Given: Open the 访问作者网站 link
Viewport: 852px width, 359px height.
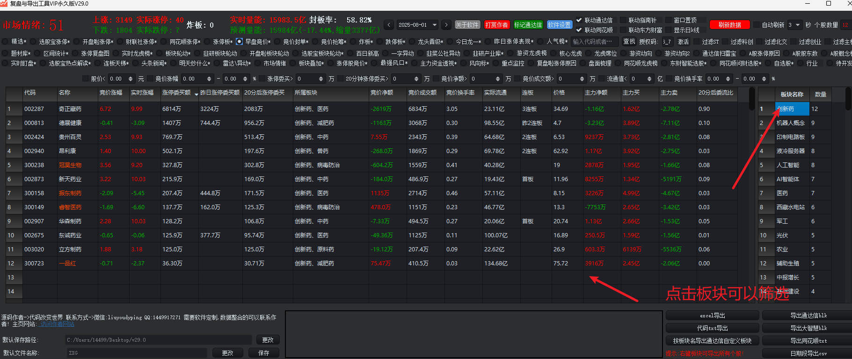Looking at the screenshot, I should pyautogui.click(x=58, y=324).
